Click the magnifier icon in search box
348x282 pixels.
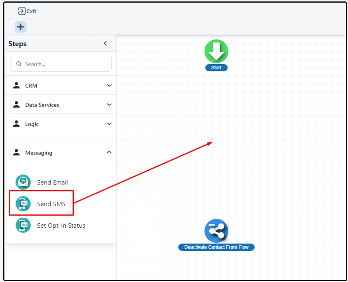pyautogui.click(x=19, y=64)
